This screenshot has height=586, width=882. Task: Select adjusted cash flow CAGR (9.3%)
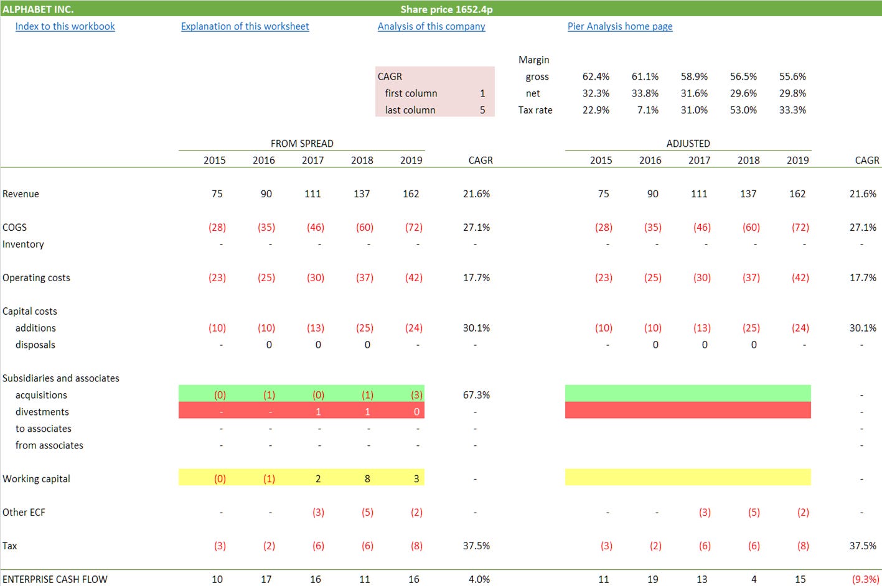click(866, 579)
